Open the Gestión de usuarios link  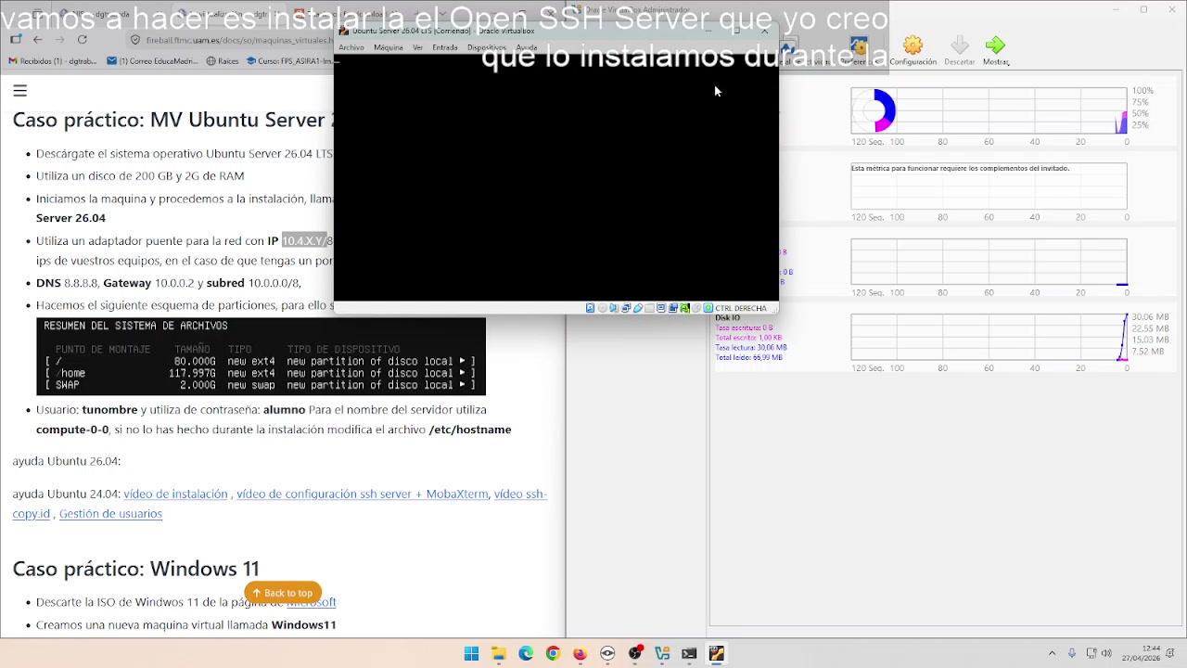click(110, 513)
